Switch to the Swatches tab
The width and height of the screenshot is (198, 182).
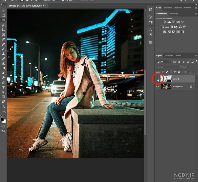168,8
